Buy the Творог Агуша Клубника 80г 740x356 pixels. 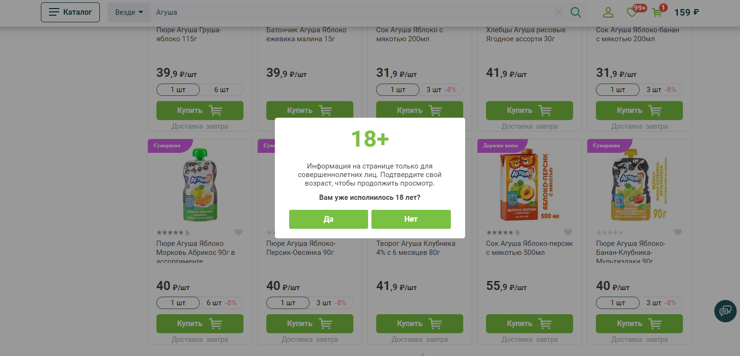click(419, 324)
